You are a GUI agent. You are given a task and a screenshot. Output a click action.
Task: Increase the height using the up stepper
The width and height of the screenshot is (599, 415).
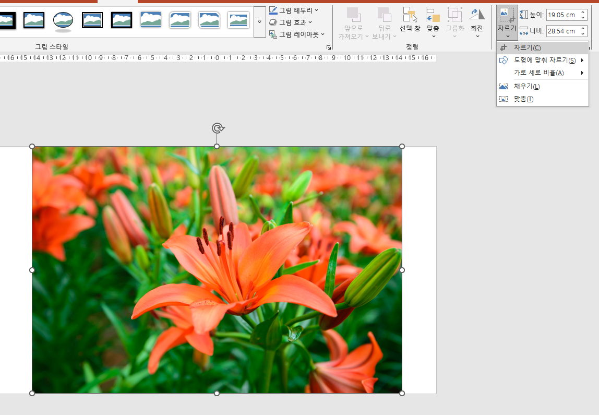[x=583, y=12]
